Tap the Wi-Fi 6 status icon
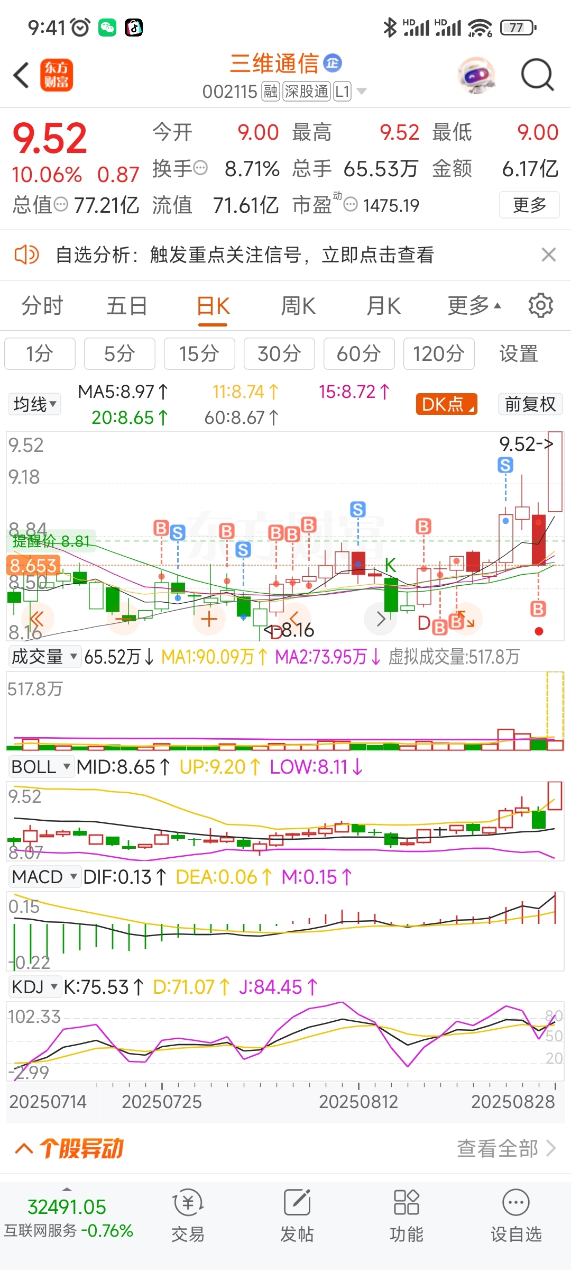 (x=481, y=28)
